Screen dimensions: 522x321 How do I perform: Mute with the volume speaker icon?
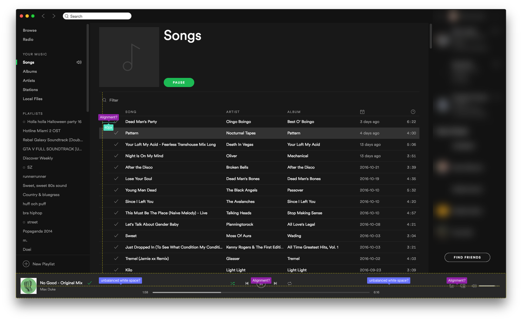474,286
